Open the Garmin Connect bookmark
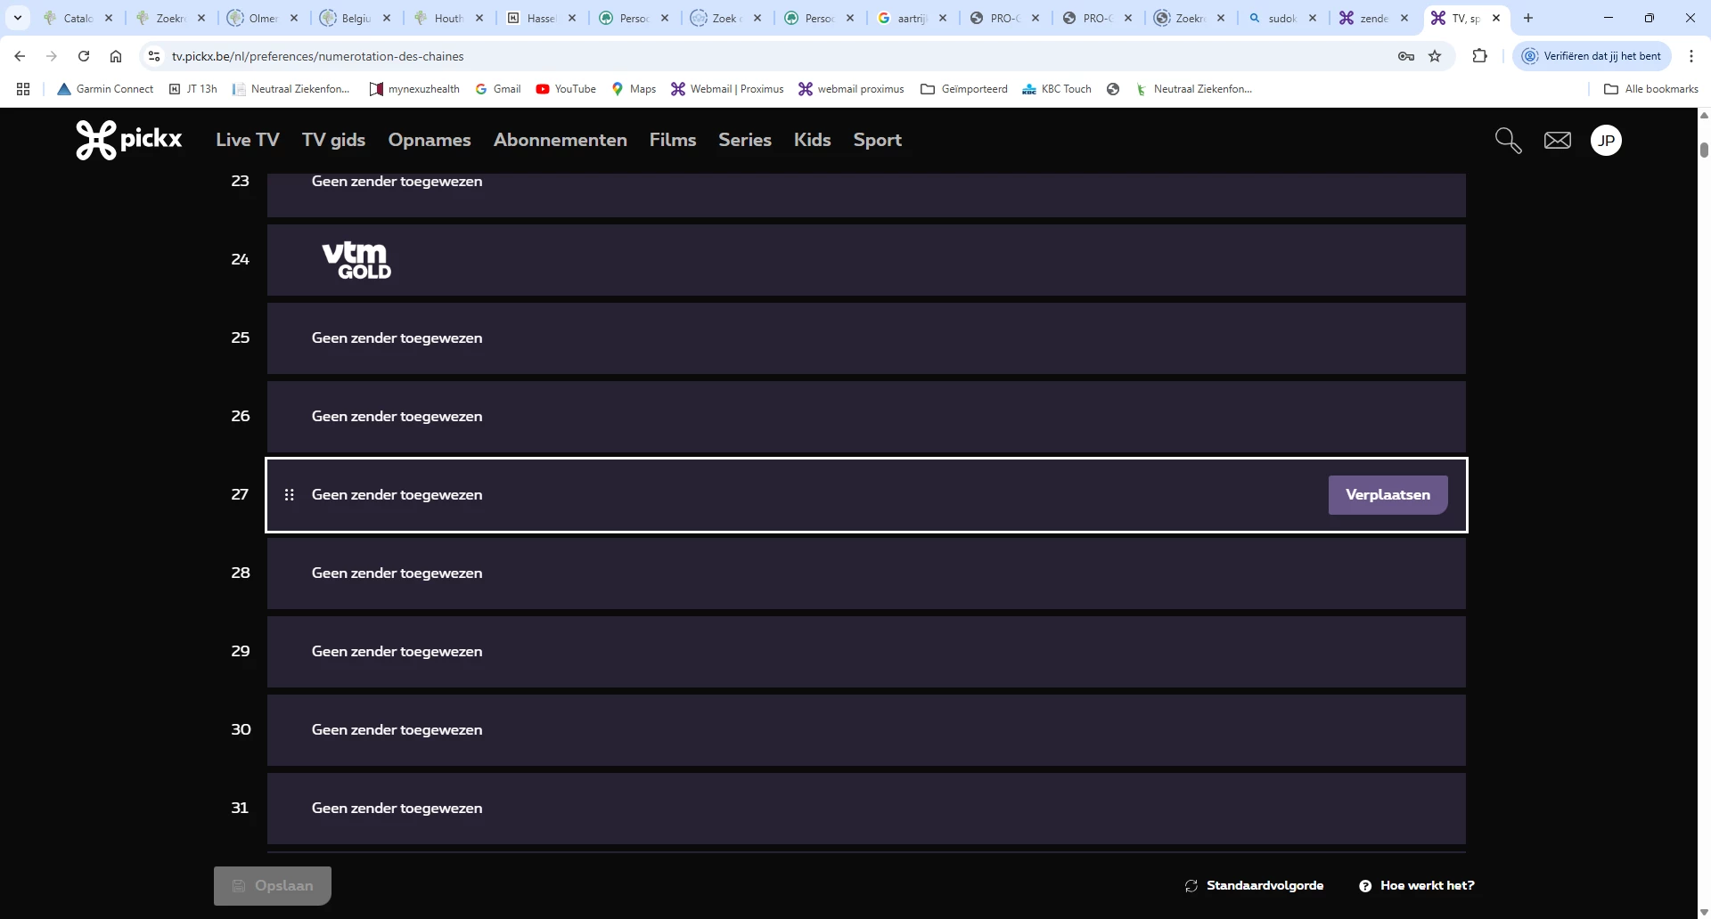The width and height of the screenshot is (1711, 919). [105, 89]
